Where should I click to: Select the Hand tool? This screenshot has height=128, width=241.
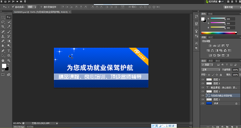tap(3, 60)
